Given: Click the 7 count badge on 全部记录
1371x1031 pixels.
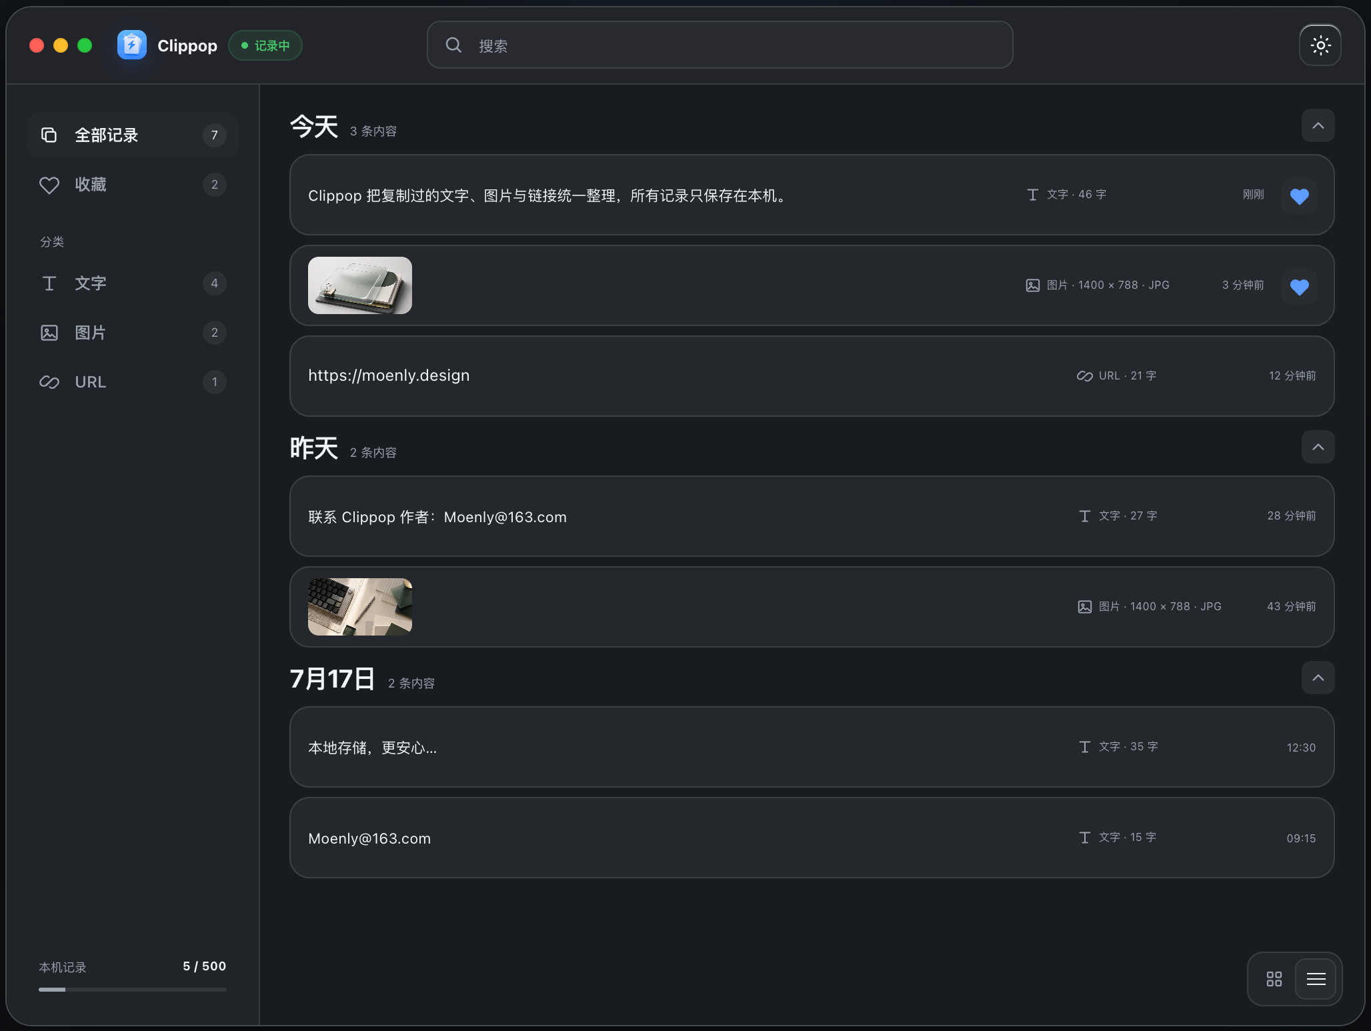Looking at the screenshot, I should tap(215, 135).
